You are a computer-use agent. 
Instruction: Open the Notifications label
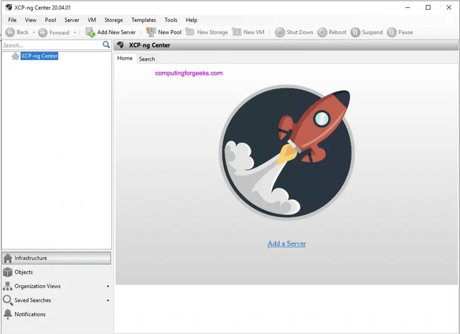click(30, 314)
